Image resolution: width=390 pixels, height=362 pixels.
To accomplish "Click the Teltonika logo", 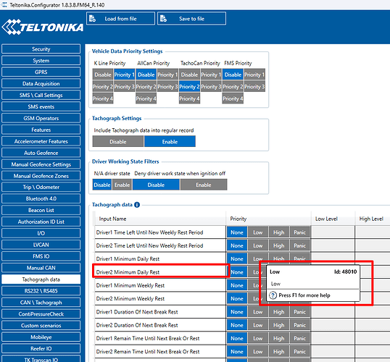I will [43, 27].
